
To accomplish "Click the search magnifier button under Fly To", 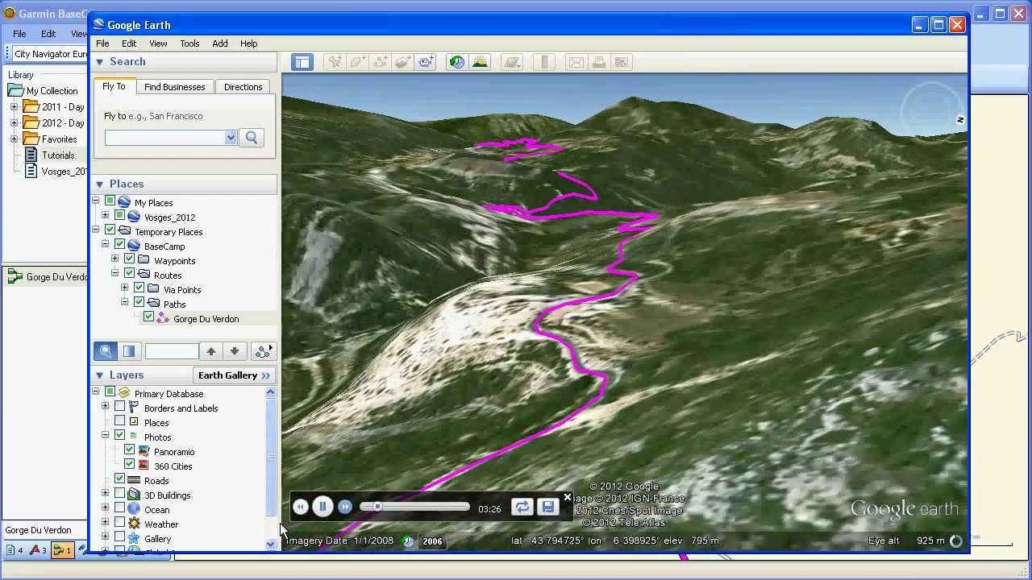I will 252,138.
